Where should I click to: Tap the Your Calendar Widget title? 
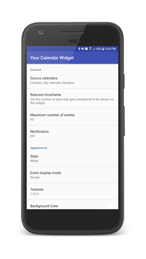point(52,58)
